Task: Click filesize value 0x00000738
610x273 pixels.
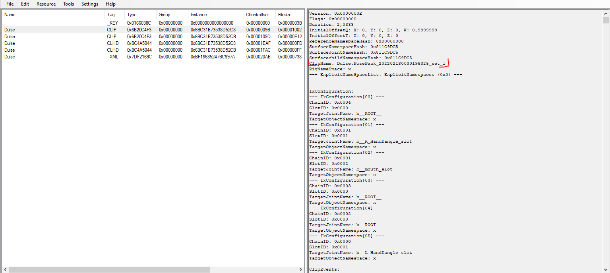Action: pos(290,57)
